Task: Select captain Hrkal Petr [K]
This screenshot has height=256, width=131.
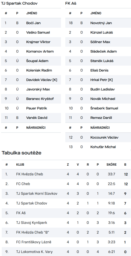Action: [101, 80]
